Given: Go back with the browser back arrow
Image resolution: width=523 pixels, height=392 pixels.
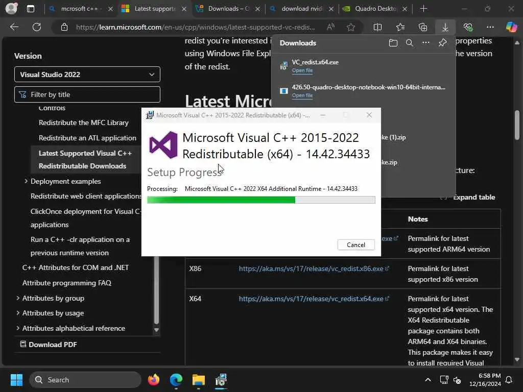Looking at the screenshot, I should tap(14, 27).
